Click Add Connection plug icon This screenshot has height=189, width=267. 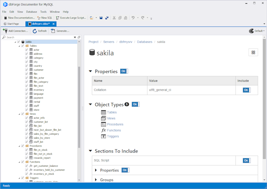[x=5, y=31]
